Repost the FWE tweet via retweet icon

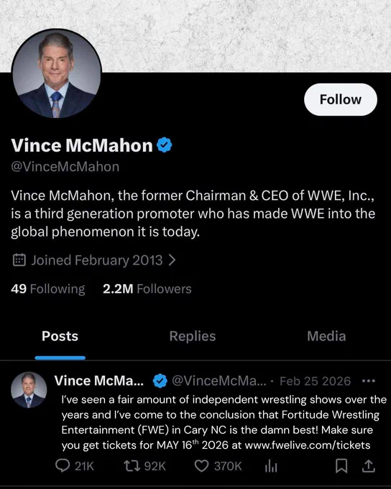tap(131, 466)
